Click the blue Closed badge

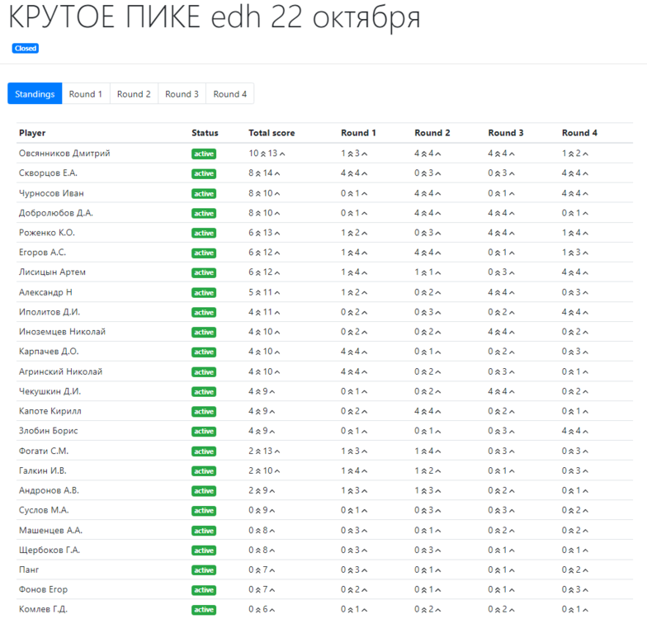(26, 49)
